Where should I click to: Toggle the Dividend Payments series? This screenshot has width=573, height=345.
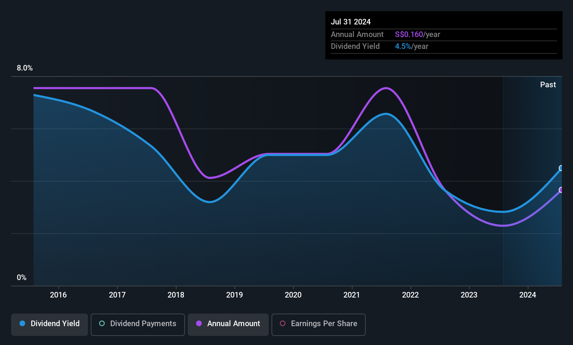pos(137,324)
